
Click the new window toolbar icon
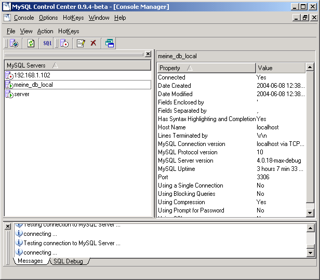click(x=110, y=43)
